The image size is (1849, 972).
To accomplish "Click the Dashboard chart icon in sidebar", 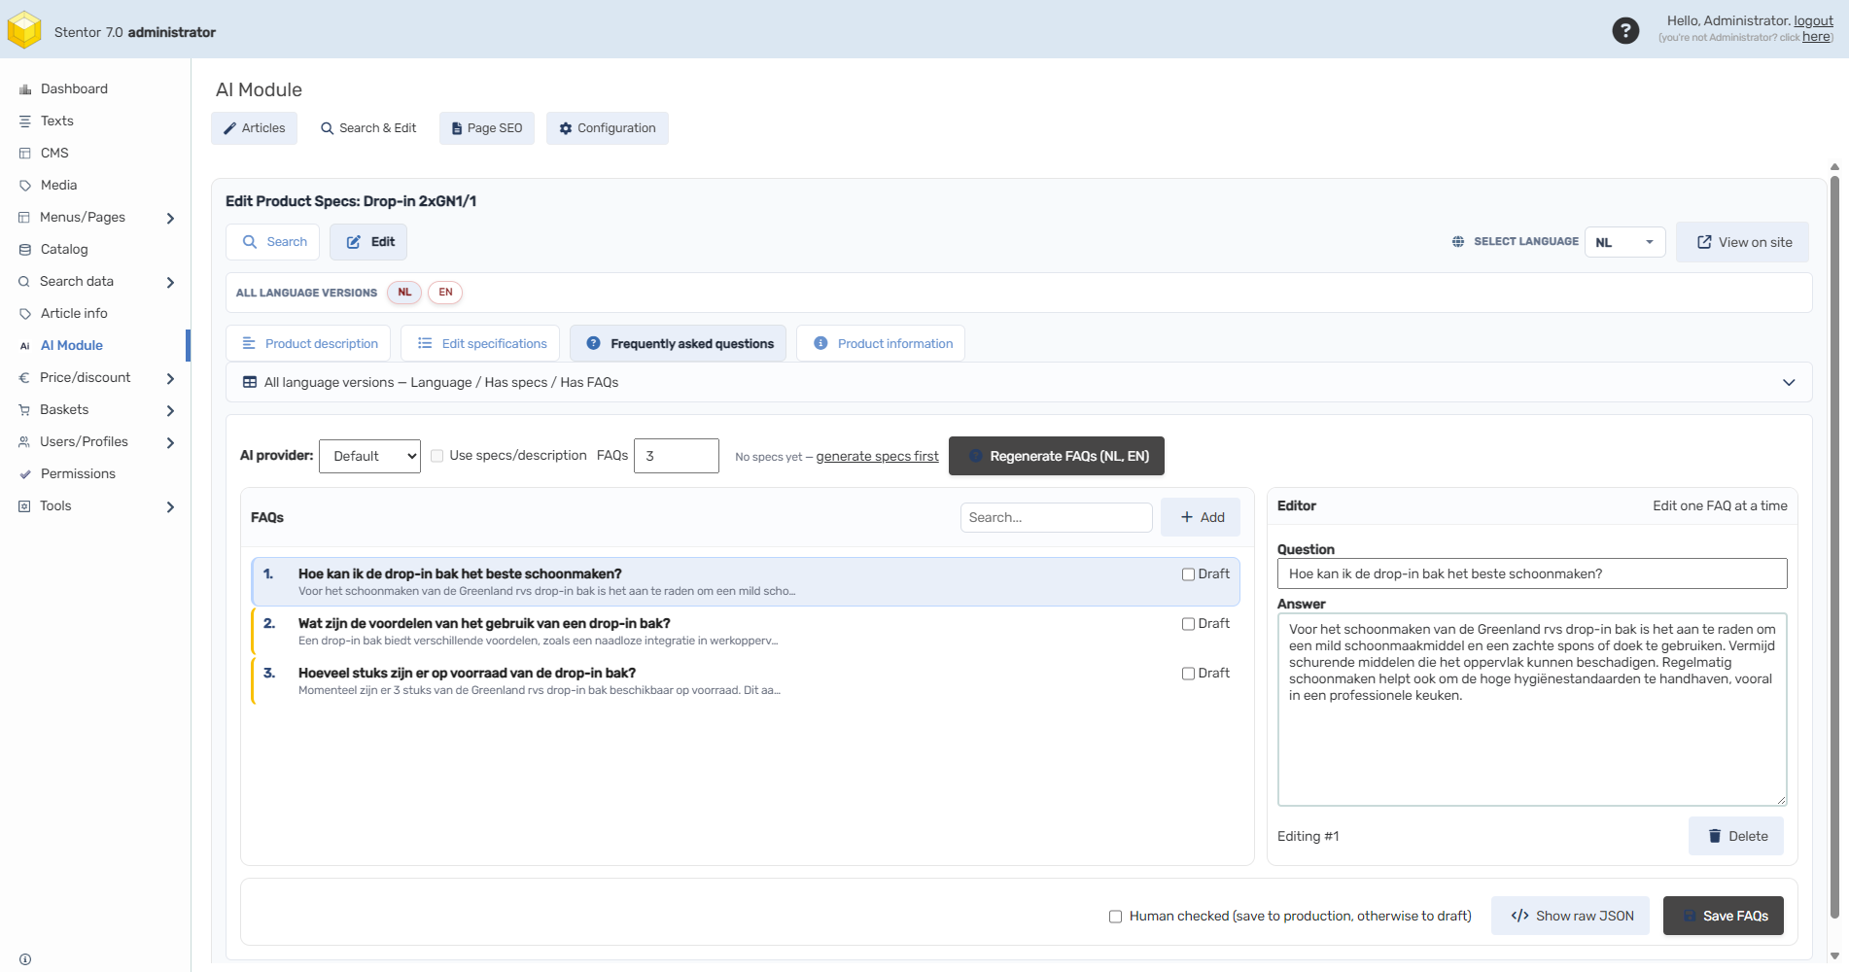I will (25, 89).
